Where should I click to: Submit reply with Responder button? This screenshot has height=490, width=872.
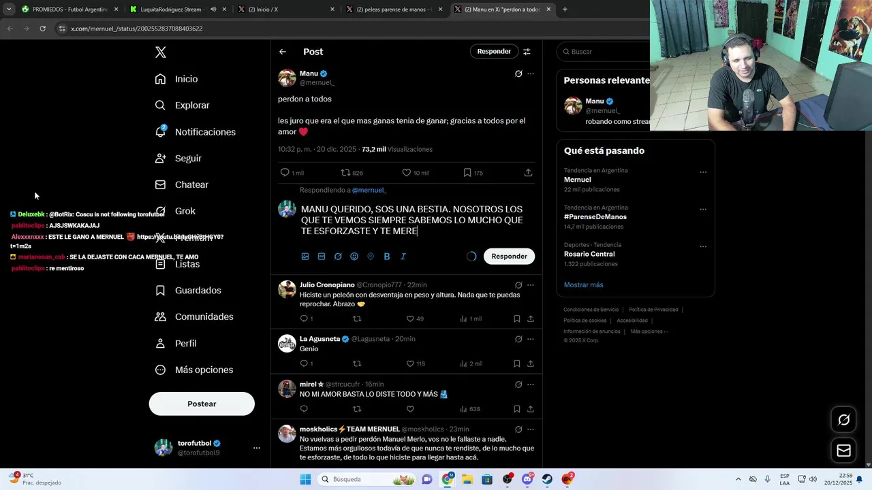coord(510,256)
